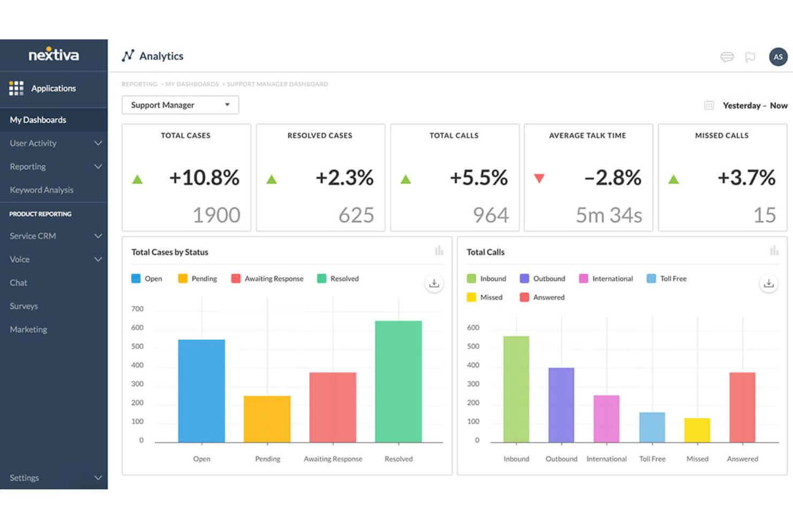Expand the Voice sidebar section
793x529 pixels.
click(x=54, y=259)
